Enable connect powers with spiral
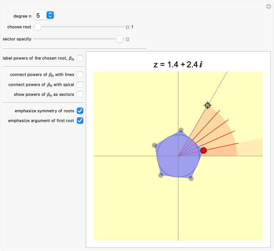274x251 pixels. [x=80, y=84]
